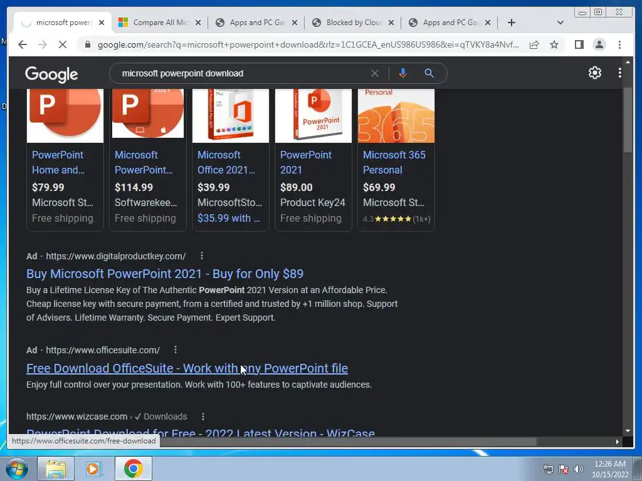Stop loading the page

click(63, 44)
